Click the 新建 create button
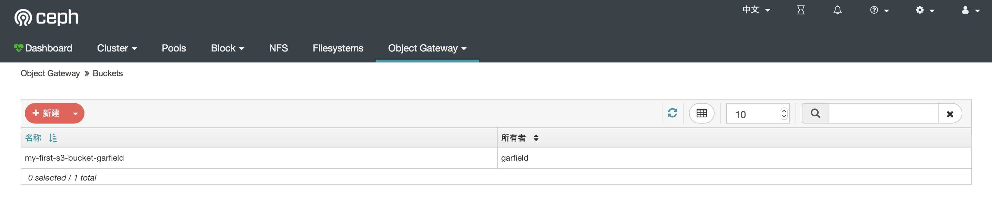 pyautogui.click(x=46, y=113)
